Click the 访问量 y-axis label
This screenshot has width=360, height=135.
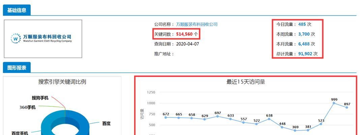(142, 114)
